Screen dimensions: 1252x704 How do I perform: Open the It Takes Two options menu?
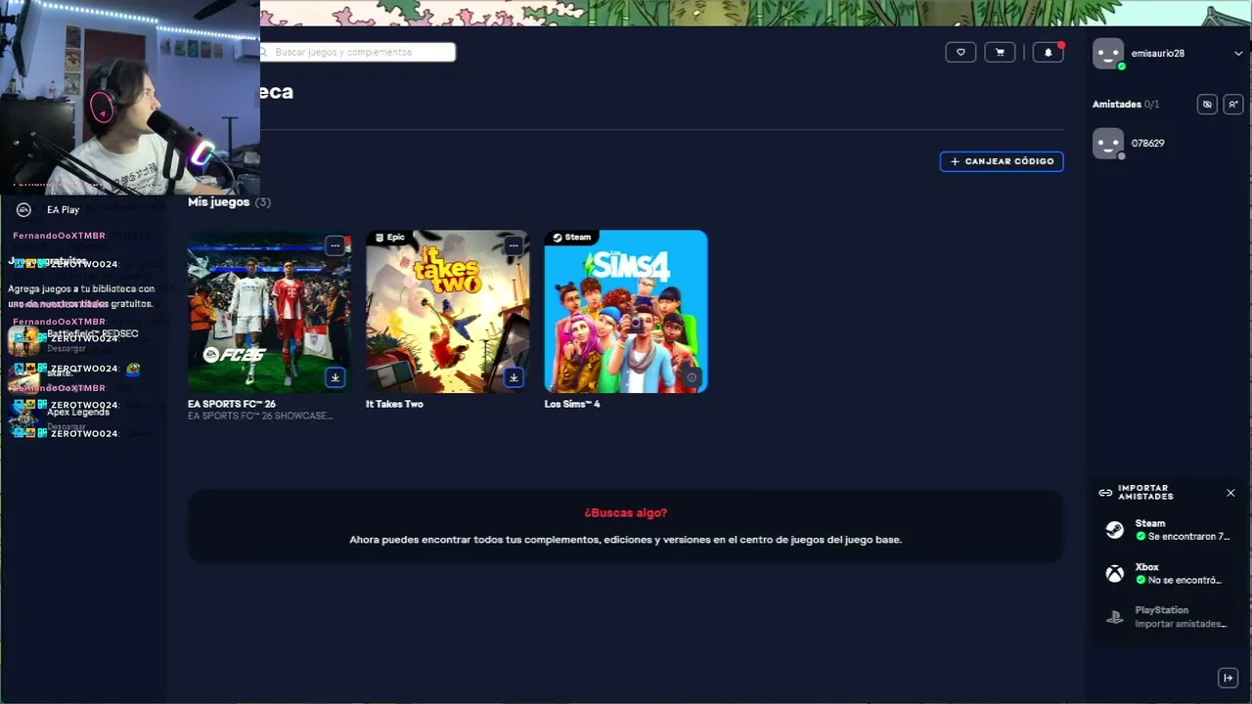point(514,245)
